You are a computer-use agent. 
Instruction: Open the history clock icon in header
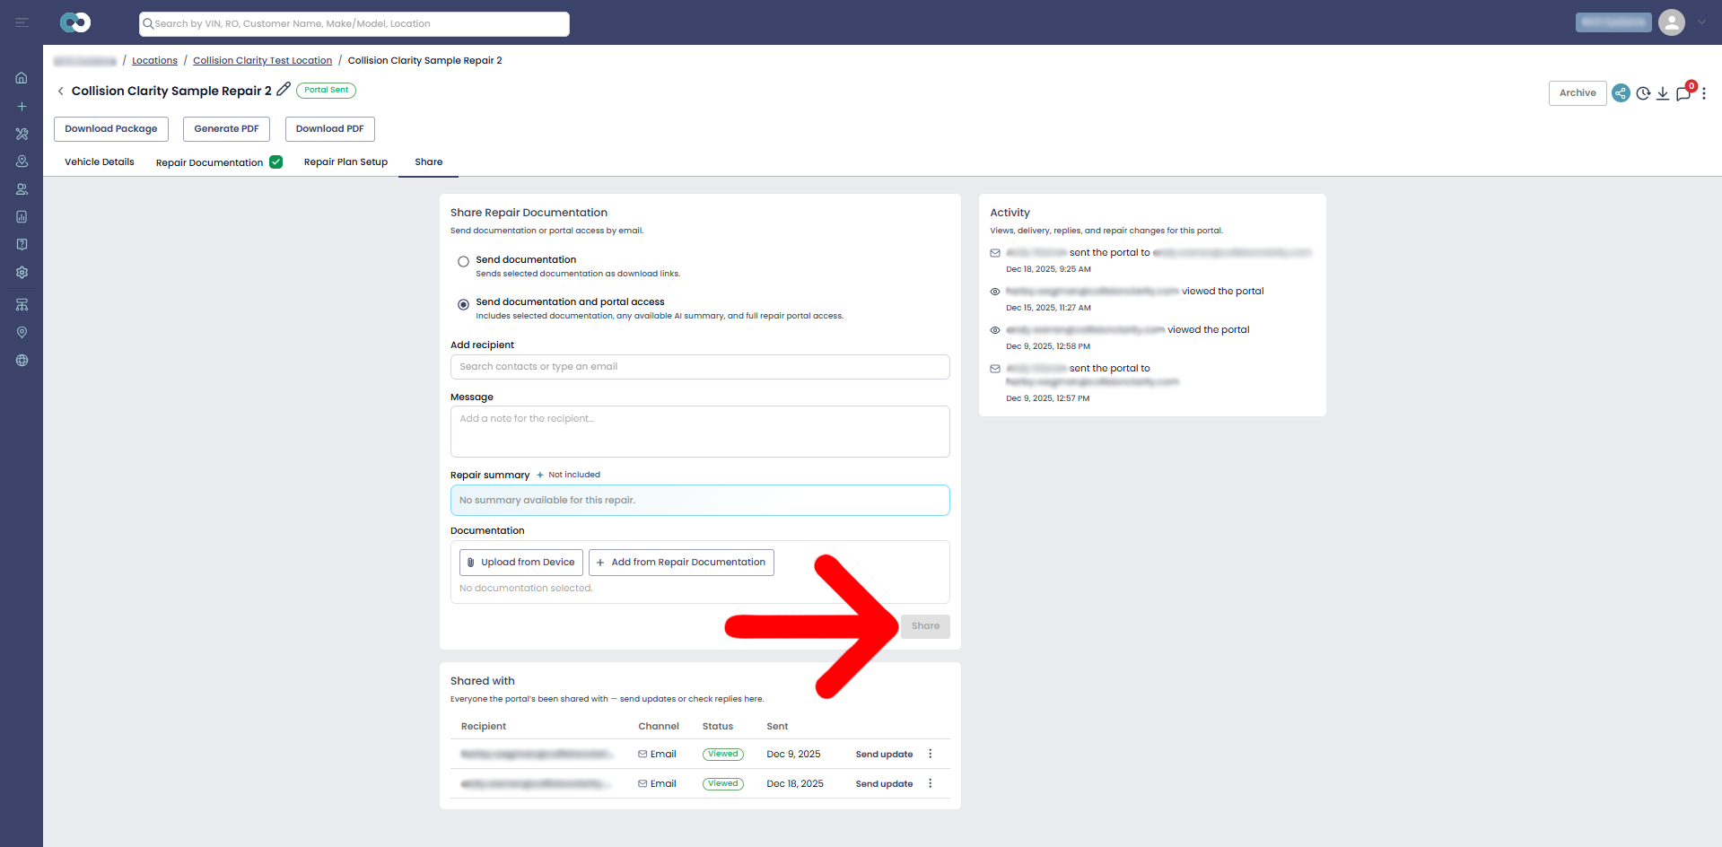(x=1643, y=93)
